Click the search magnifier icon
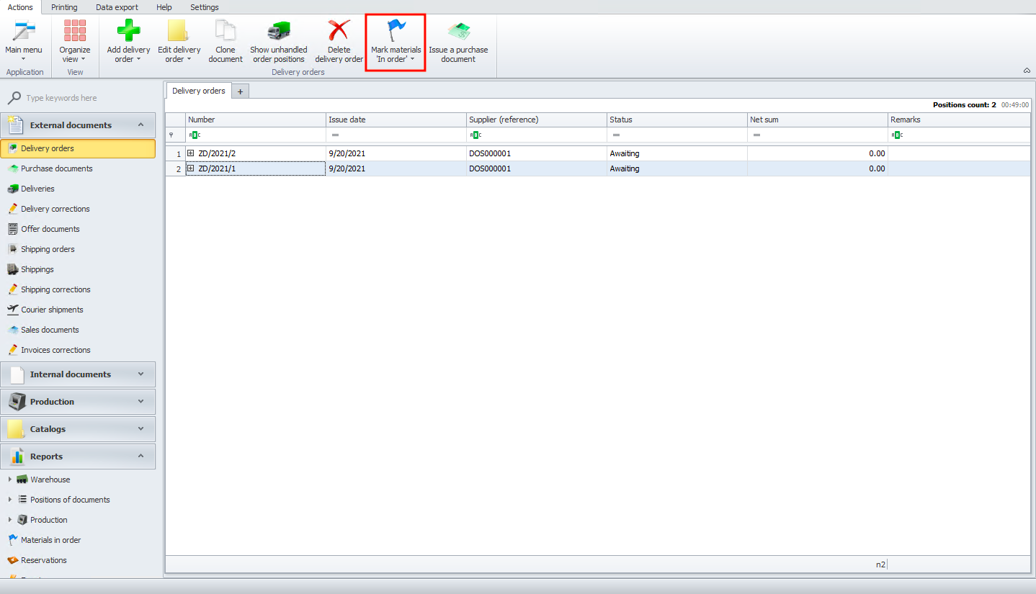The width and height of the screenshot is (1036, 594). [14, 98]
